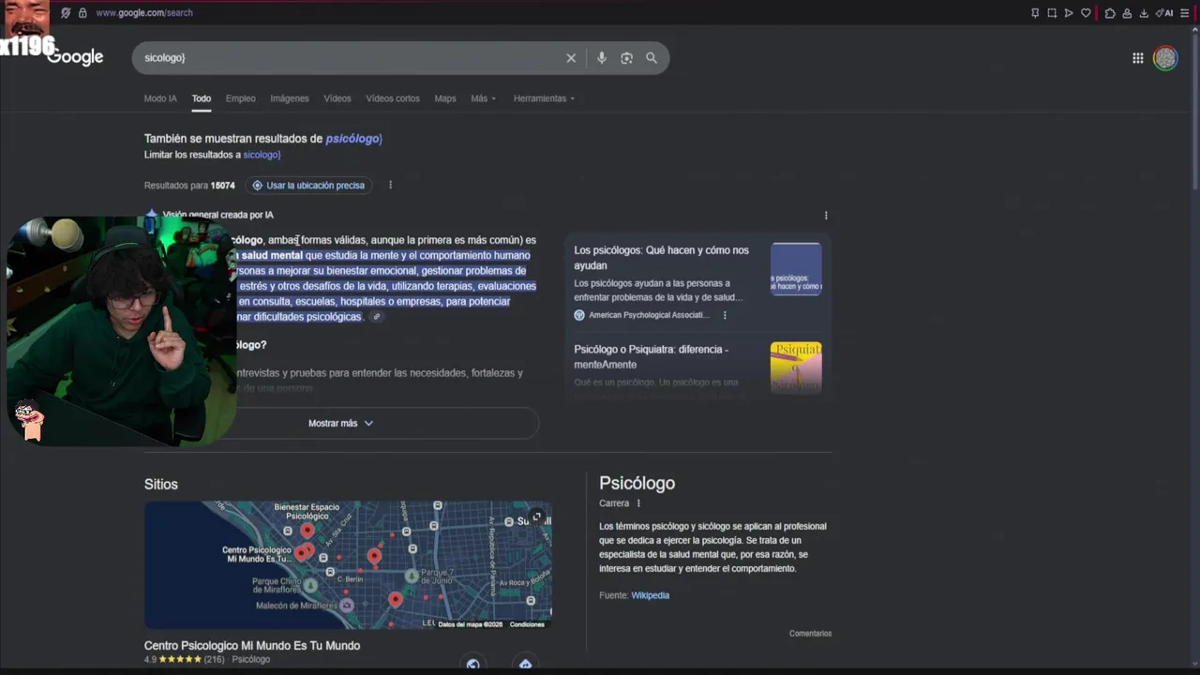Image resolution: width=1200 pixels, height=675 pixels.
Task: Copy link icon after AI overview text
Action: point(377,317)
